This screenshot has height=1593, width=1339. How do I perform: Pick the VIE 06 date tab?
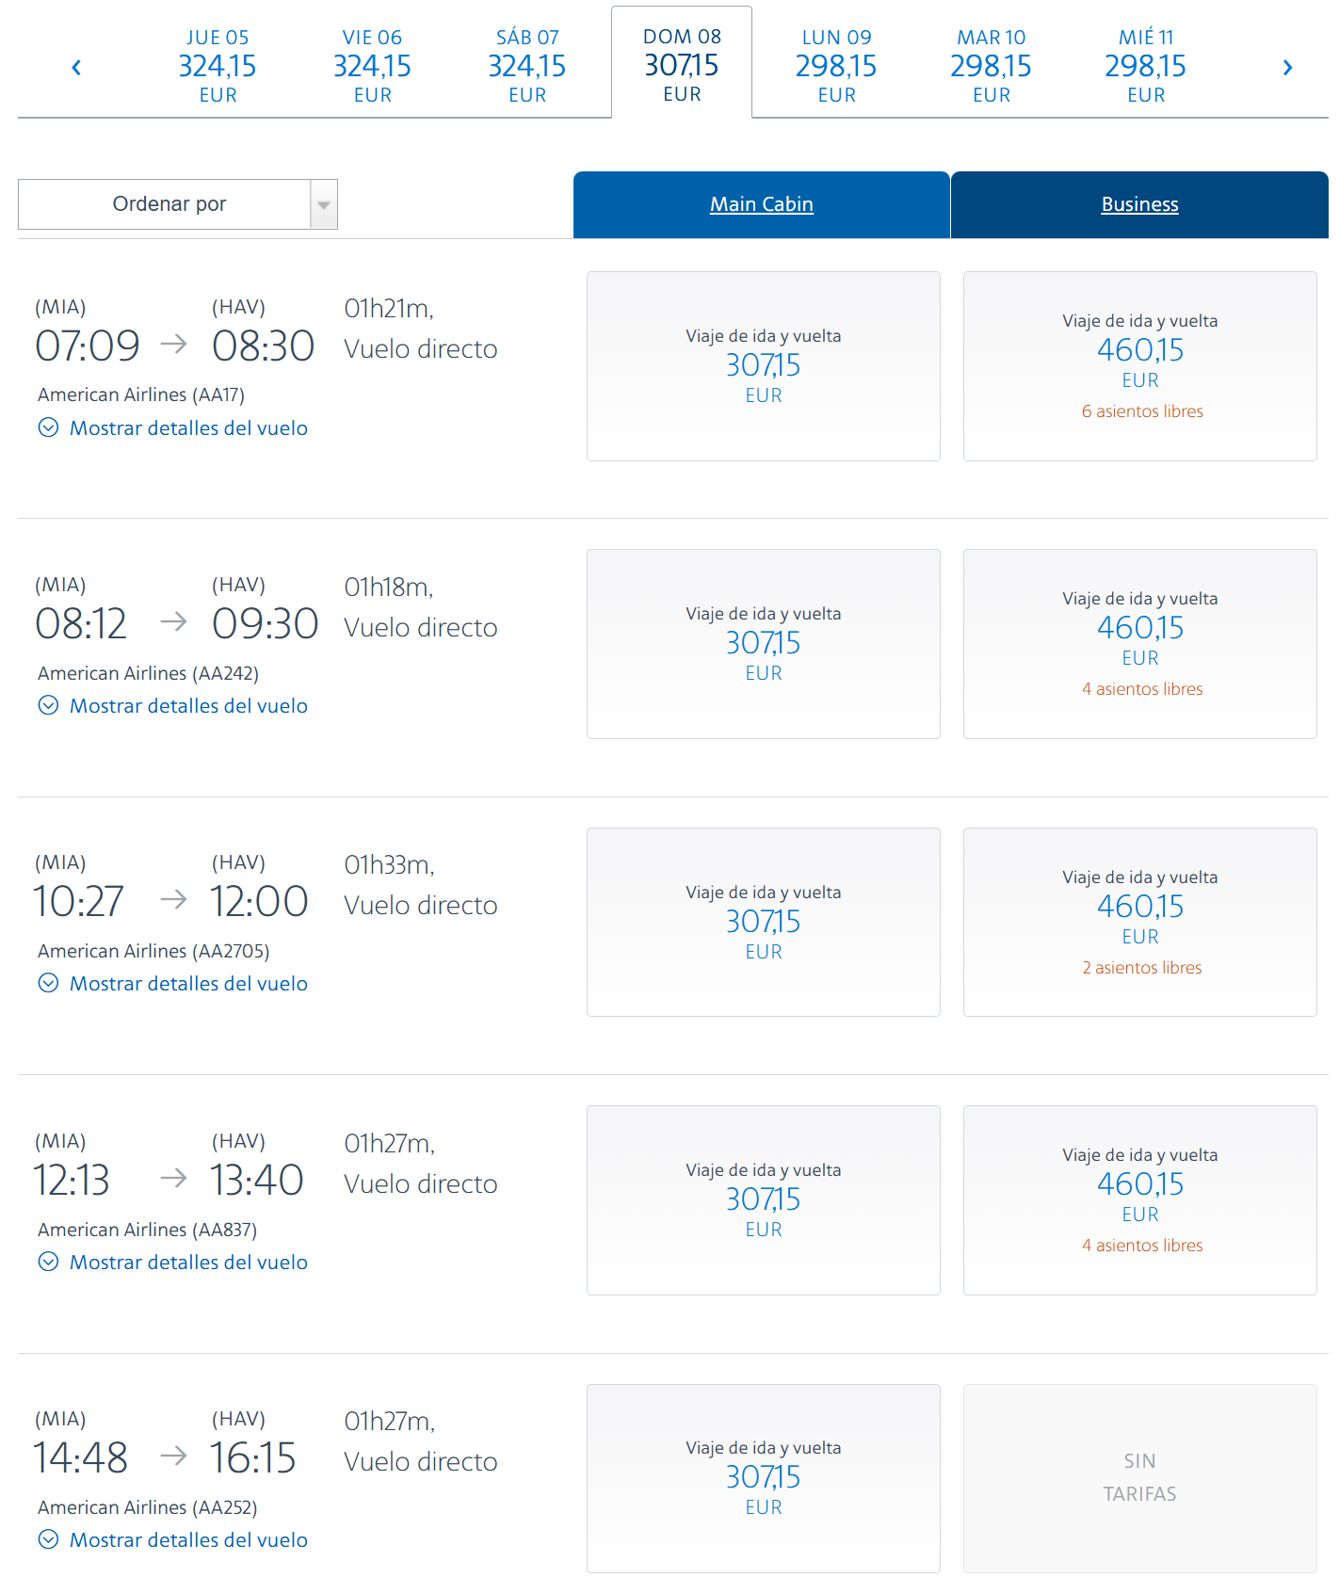[x=372, y=66]
